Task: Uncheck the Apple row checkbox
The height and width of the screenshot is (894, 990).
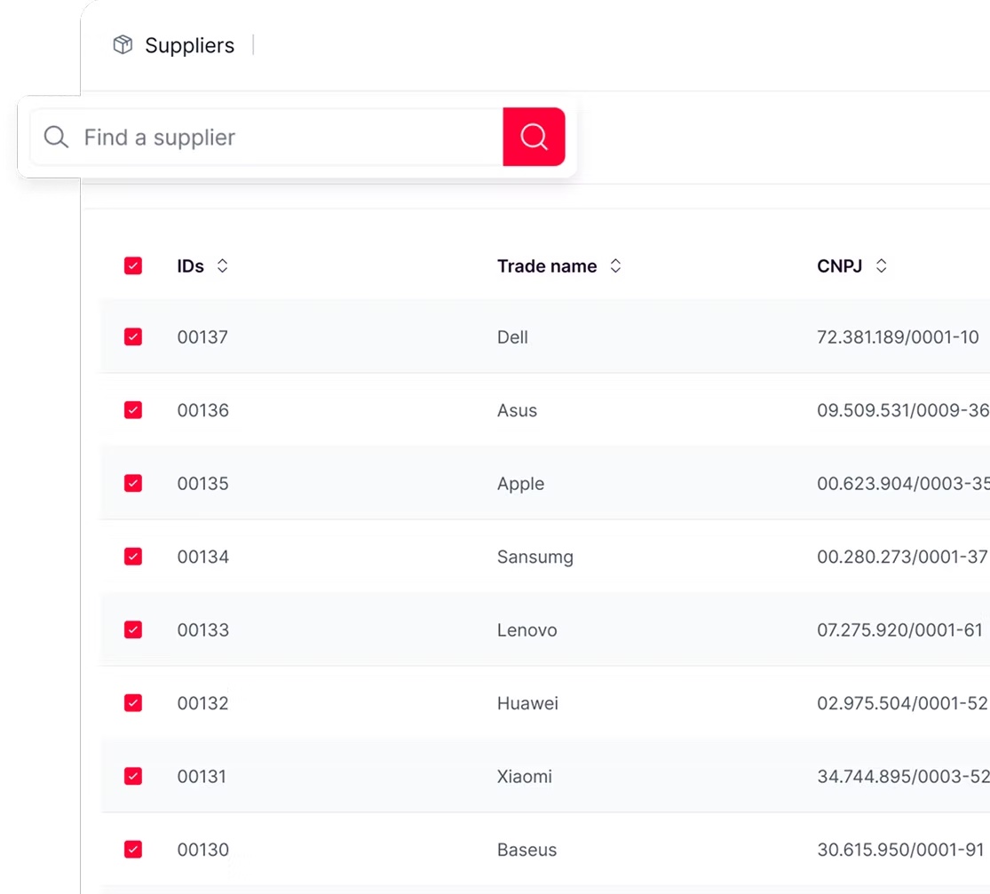Action: coord(133,483)
